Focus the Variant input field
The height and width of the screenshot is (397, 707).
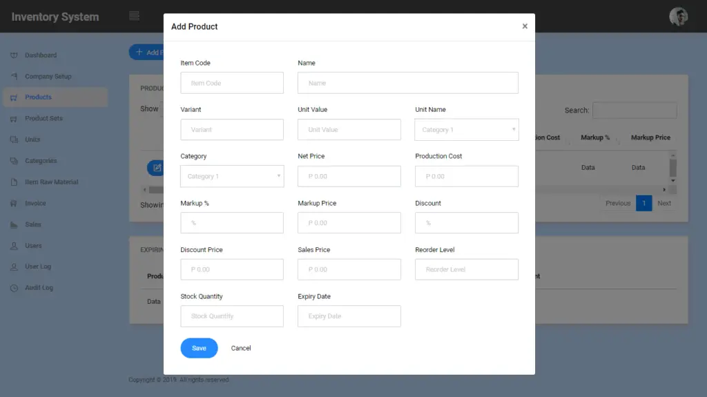tap(232, 130)
